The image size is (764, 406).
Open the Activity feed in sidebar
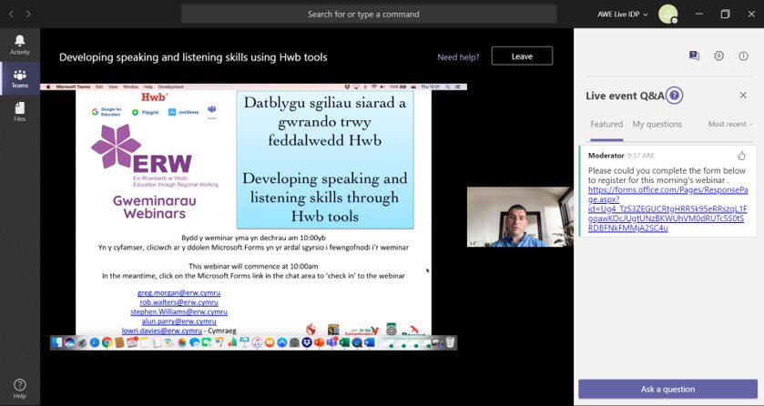point(19,45)
